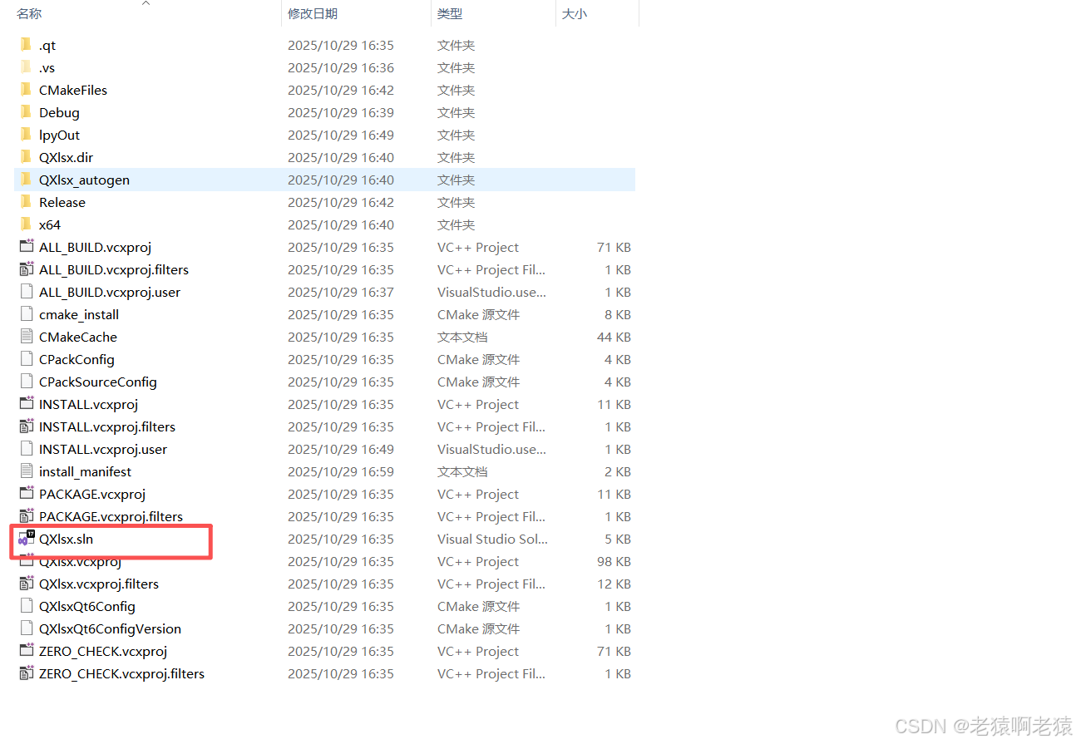Image resolution: width=1076 pixels, height=744 pixels.
Task: Click date 2025/10/29 16:49 of lpyOut folder
Action: point(341,135)
